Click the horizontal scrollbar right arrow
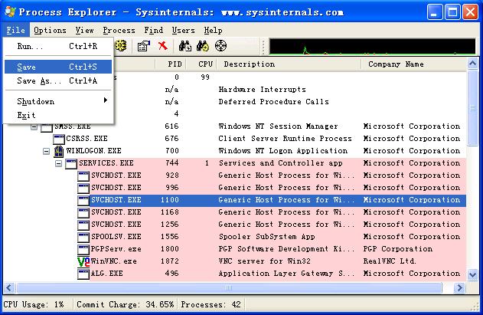Viewport: 483px width, 315px height. pyautogui.click(x=460, y=288)
